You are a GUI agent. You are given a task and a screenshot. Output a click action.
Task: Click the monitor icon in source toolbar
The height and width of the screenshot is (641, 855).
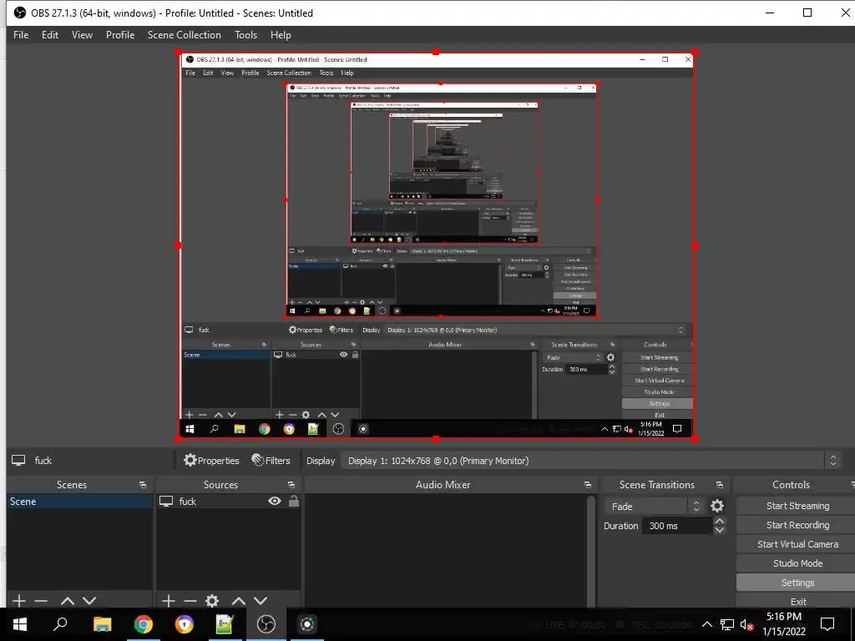[x=18, y=461]
